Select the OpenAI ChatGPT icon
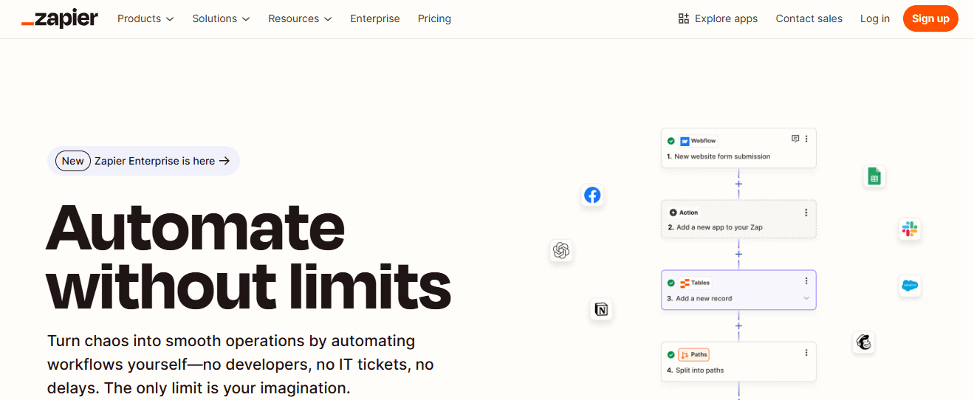The width and height of the screenshot is (974, 400). 561,251
